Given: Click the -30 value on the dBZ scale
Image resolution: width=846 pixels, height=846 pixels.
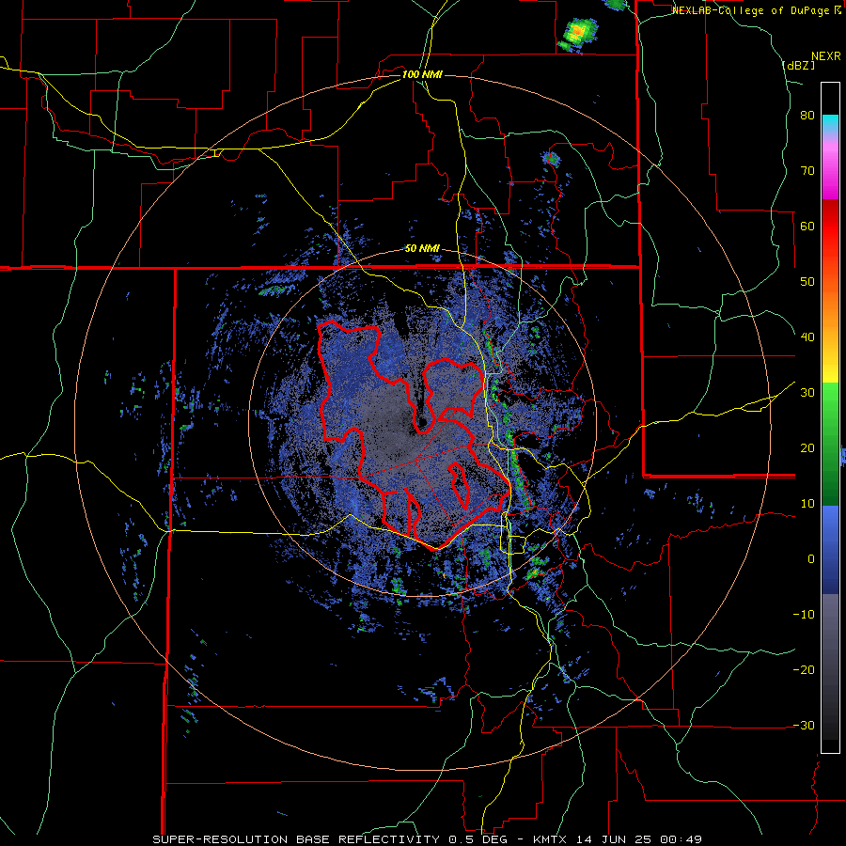Looking at the screenshot, I should tap(804, 725).
